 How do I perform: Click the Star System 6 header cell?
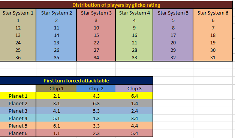(213, 13)
